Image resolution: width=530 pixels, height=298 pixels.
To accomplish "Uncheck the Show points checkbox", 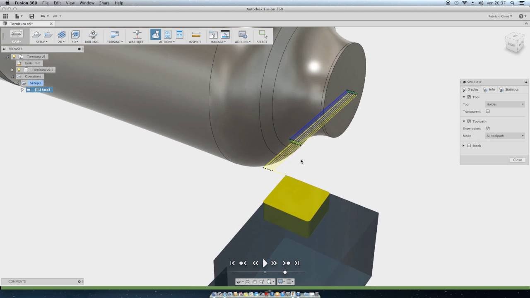I will [x=488, y=128].
